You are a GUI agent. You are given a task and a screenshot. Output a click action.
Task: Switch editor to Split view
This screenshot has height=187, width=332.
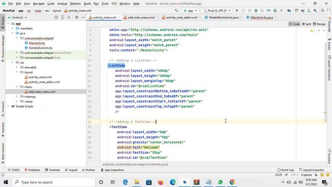click(307, 24)
